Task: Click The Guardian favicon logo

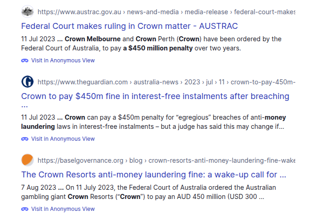Action: pos(28,82)
